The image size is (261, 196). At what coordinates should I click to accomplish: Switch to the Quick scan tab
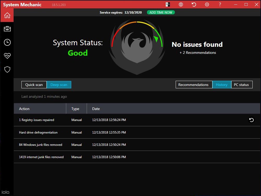[34, 85]
